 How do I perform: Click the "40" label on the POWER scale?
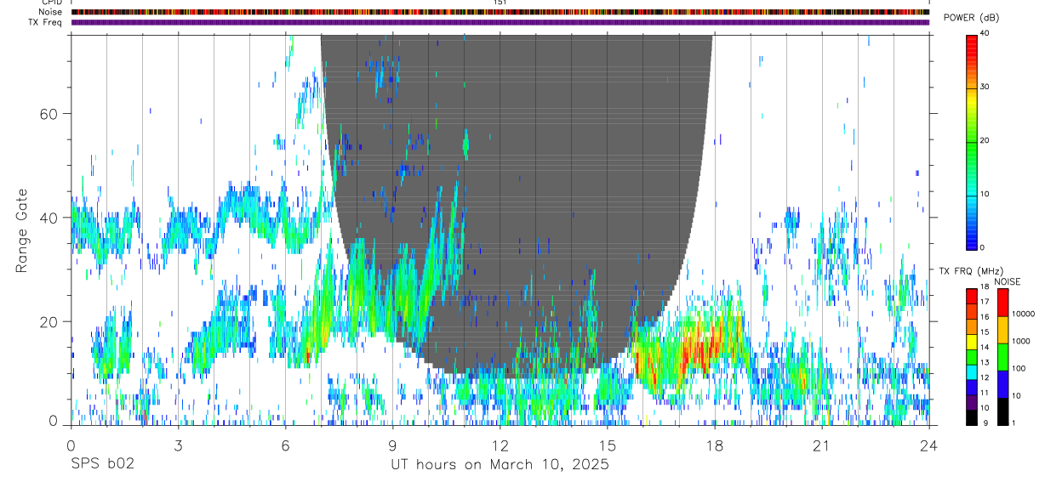click(986, 34)
